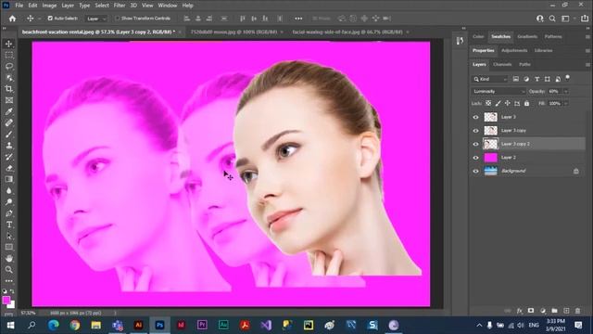Select the Pen tool
Viewport: 593px width, 334px height.
click(8, 213)
